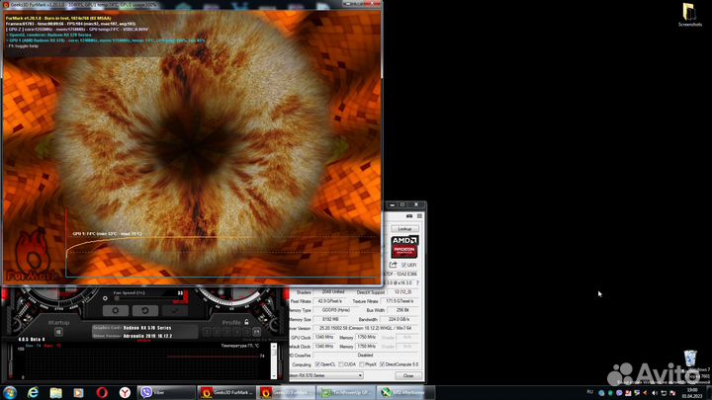Launch Internet Explorer from taskbar
Screen dimensions: 712x400
coord(34,392)
